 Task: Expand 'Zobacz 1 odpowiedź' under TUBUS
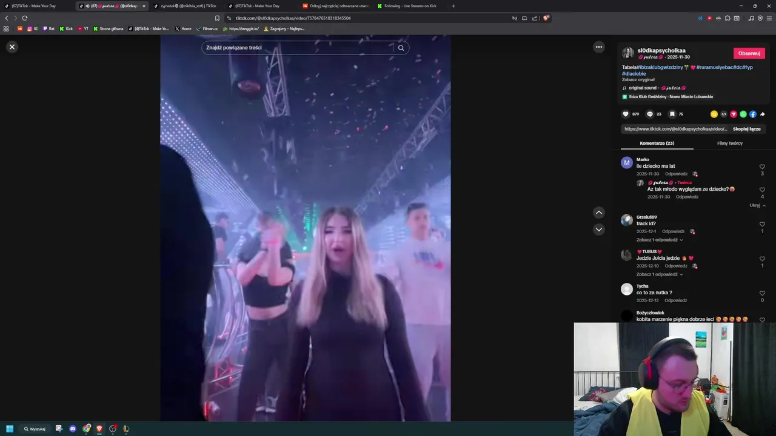point(660,274)
